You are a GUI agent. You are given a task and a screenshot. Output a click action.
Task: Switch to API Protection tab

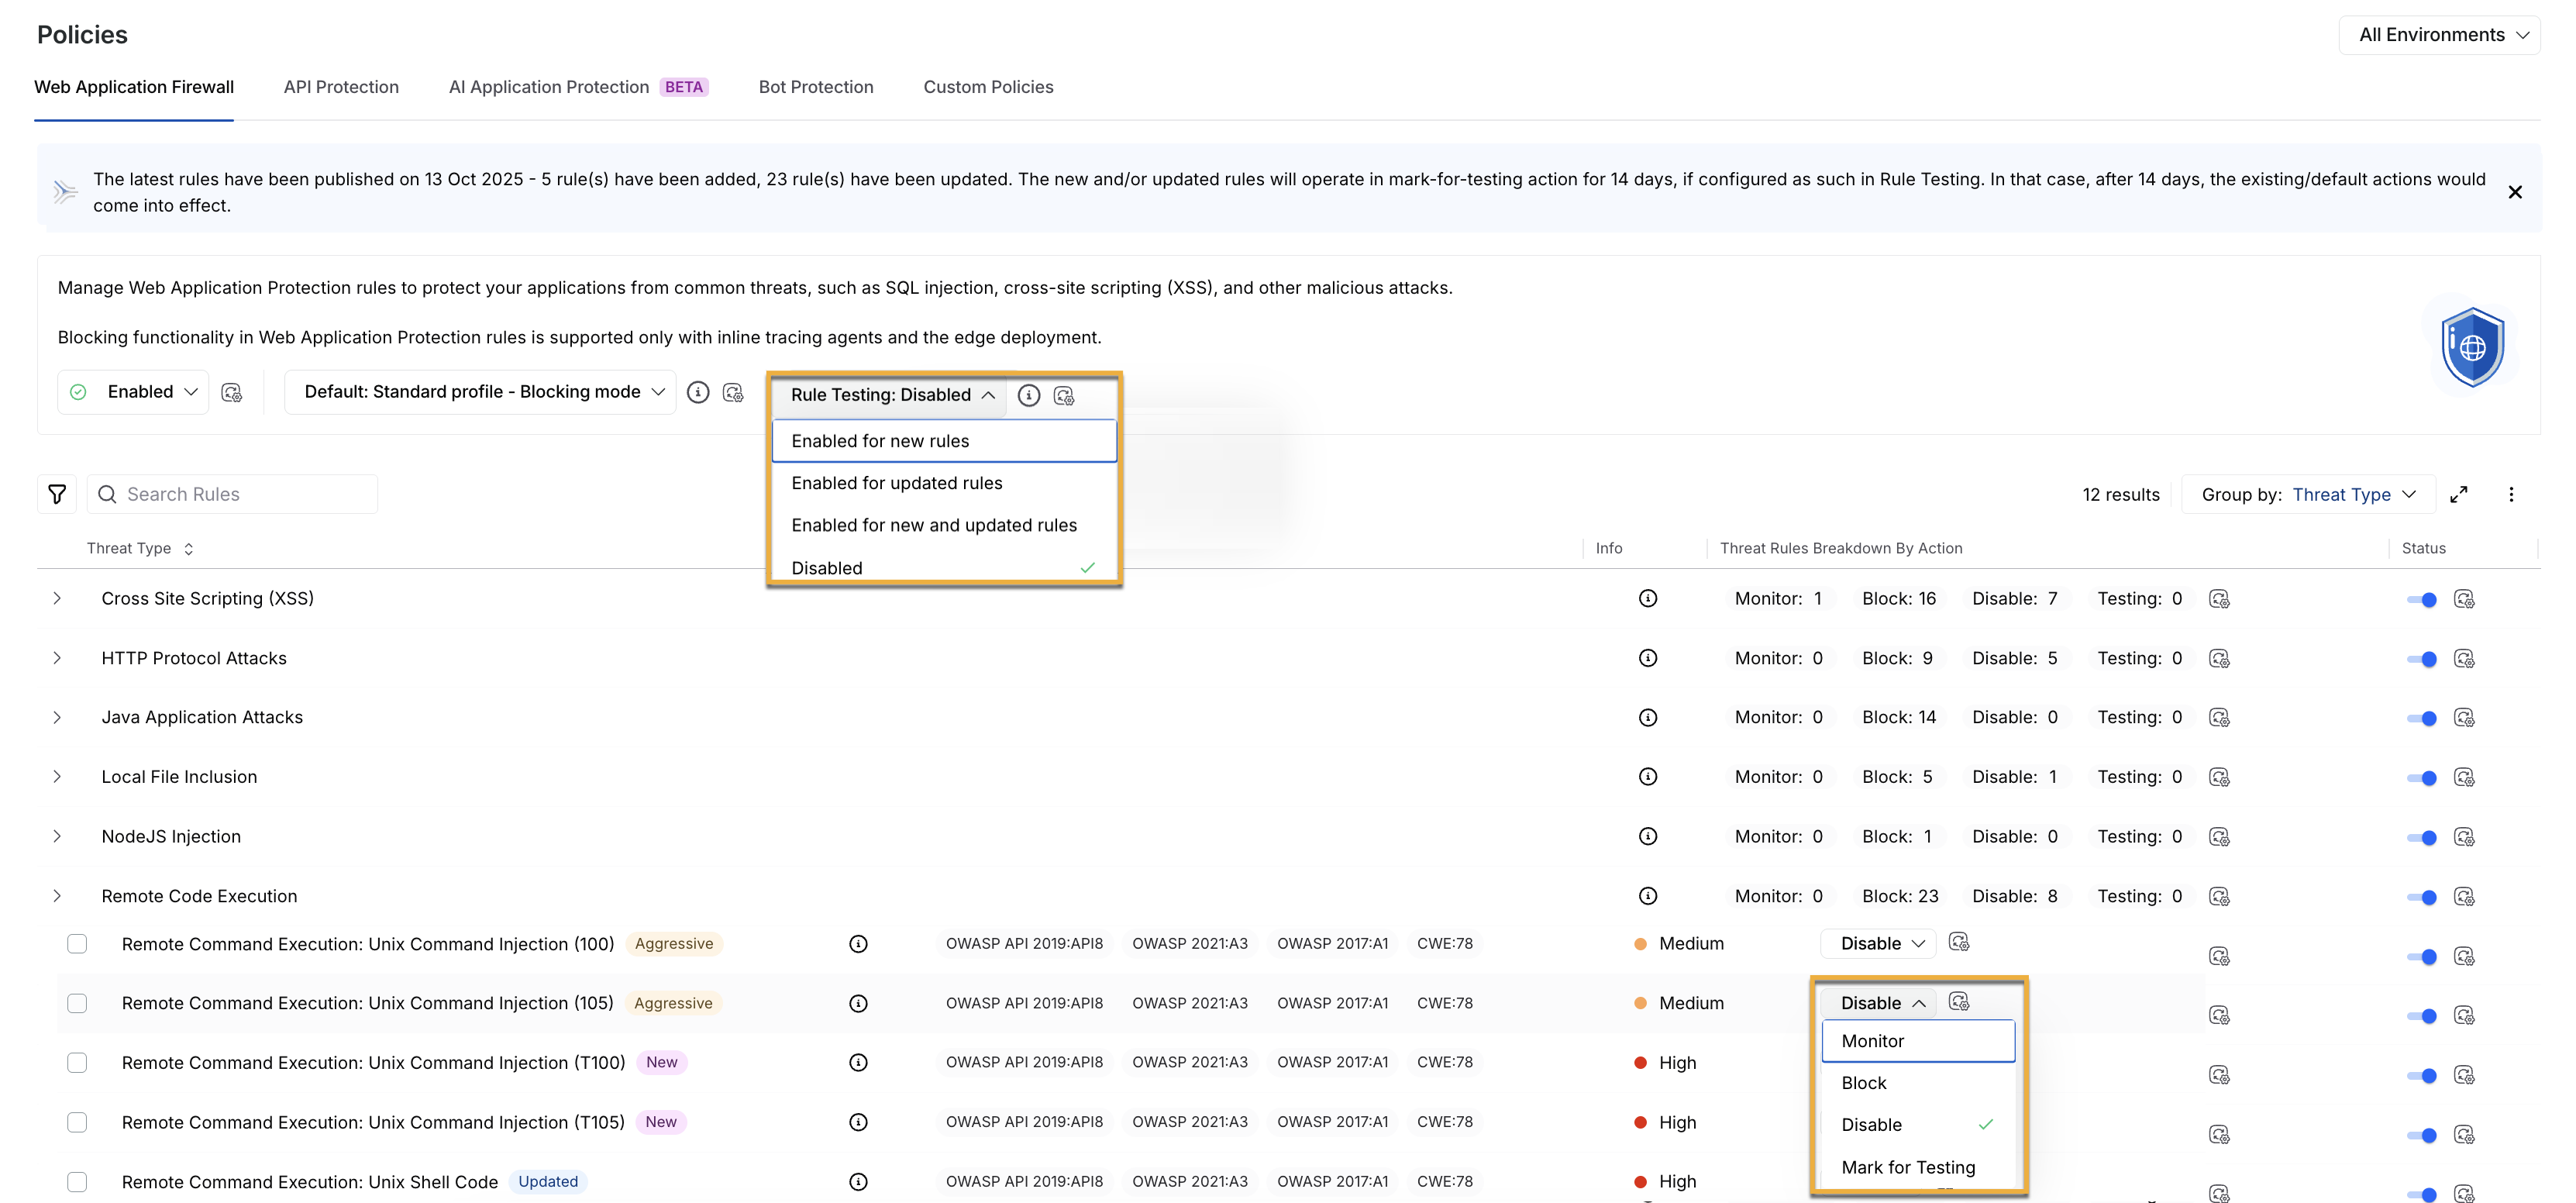pos(341,87)
